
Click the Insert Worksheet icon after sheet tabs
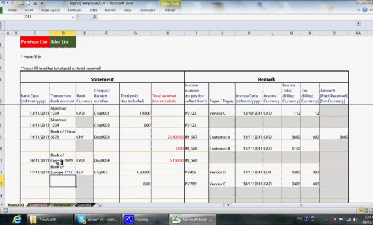pyautogui.click(x=99, y=205)
